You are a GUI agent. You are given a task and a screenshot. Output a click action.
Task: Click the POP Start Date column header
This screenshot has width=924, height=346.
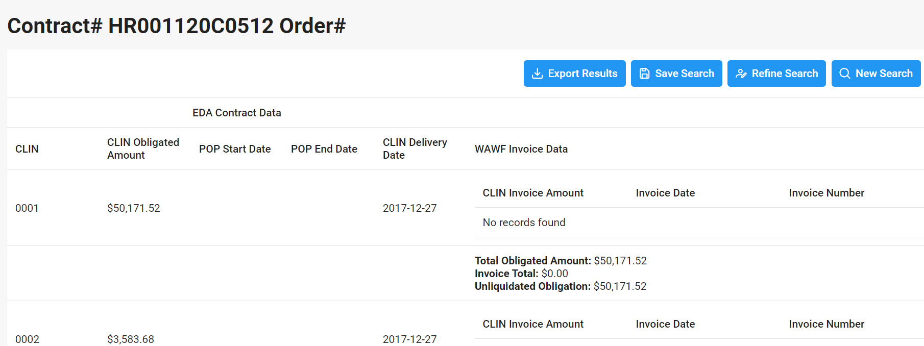pyautogui.click(x=235, y=149)
